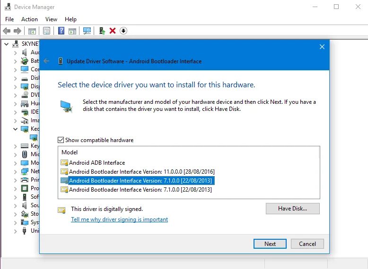368x269 pixels.
Task: Expand the Keyboards category chevron
Action: (x=16, y=146)
